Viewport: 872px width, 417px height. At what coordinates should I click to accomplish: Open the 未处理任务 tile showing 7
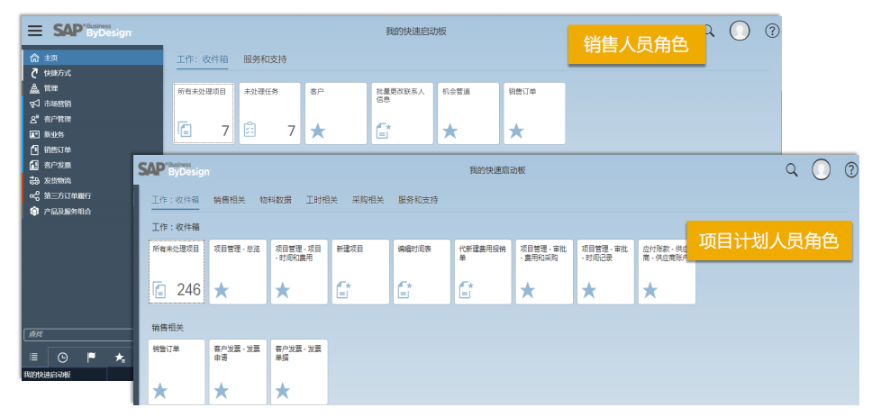[x=270, y=113]
